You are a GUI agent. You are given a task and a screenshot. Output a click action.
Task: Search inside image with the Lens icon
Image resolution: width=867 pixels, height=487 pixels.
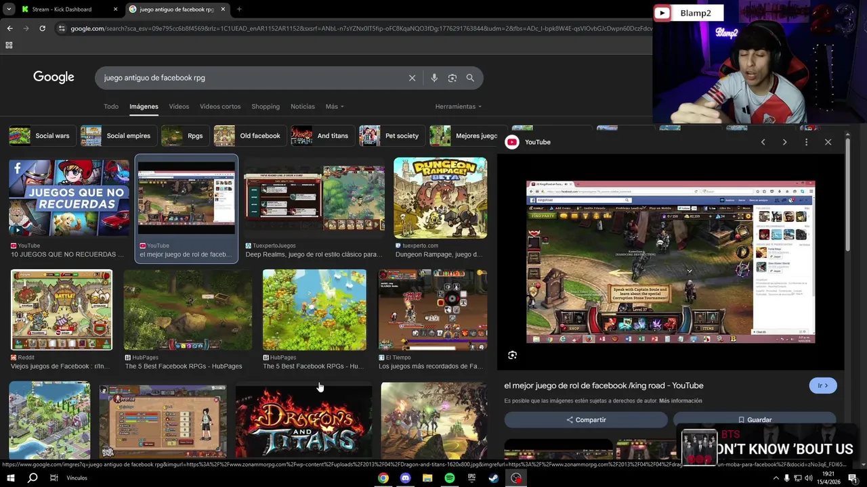[x=513, y=355]
